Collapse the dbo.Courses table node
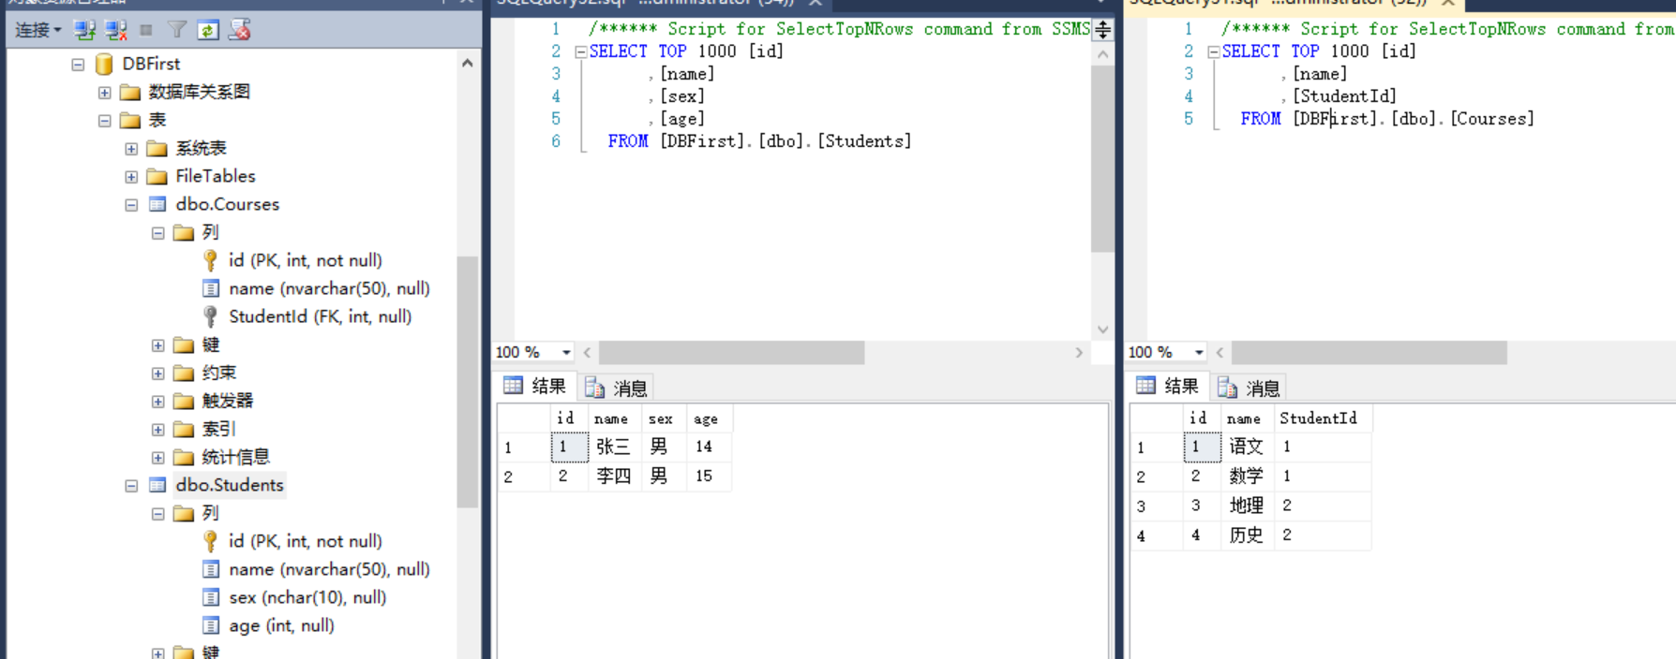 (131, 204)
